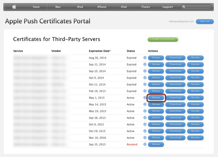Screen dimensions: 218x157
Task: Revoke the Mar 18, 2016 certificate
Action: [x=195, y=138]
